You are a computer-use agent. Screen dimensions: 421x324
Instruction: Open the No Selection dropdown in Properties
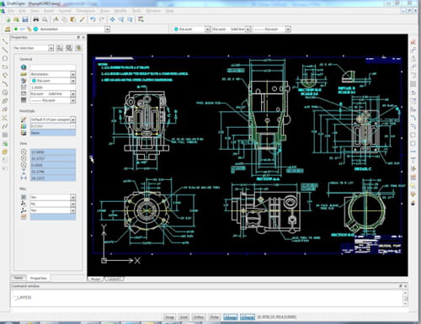click(51, 48)
